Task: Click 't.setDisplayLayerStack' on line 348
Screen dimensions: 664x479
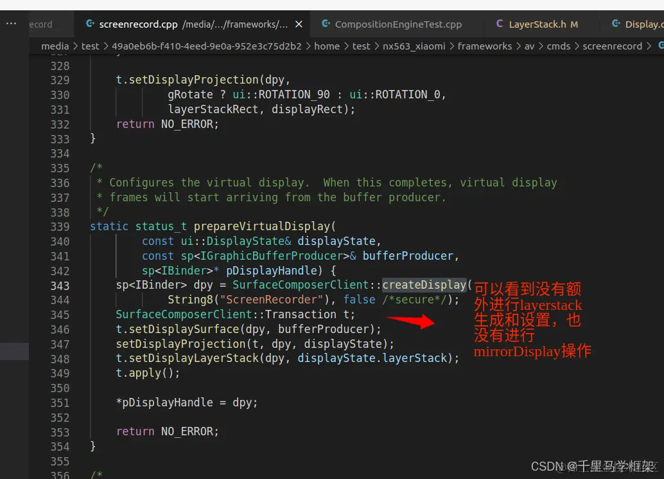Action: 187,358
